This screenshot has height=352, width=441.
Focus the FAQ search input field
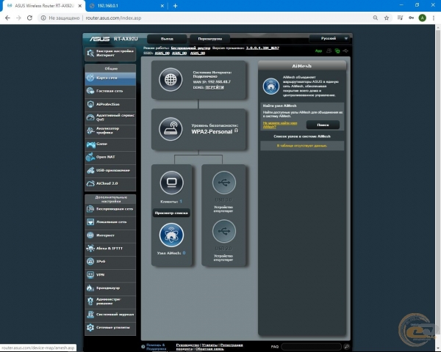tap(311, 347)
